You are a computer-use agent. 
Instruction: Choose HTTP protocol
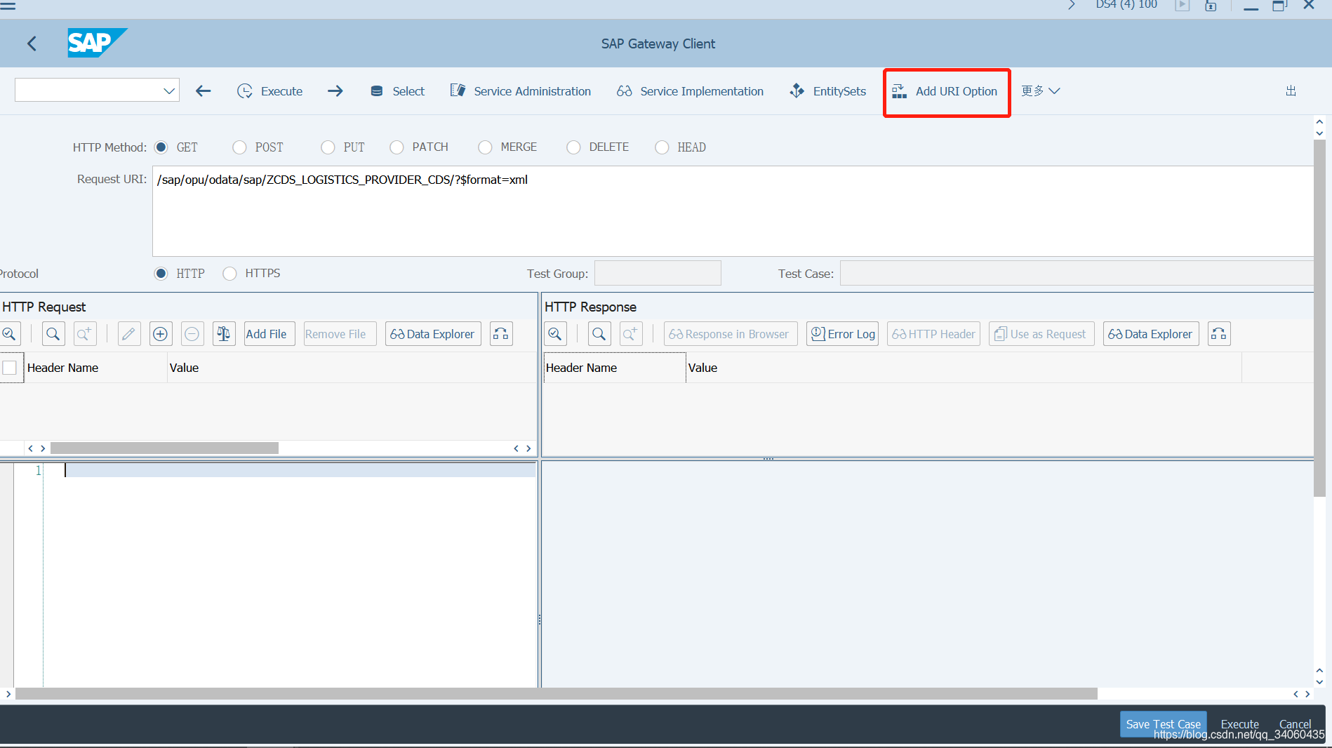(161, 274)
